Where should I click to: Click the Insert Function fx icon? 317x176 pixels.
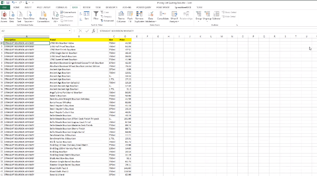(x=94, y=31)
